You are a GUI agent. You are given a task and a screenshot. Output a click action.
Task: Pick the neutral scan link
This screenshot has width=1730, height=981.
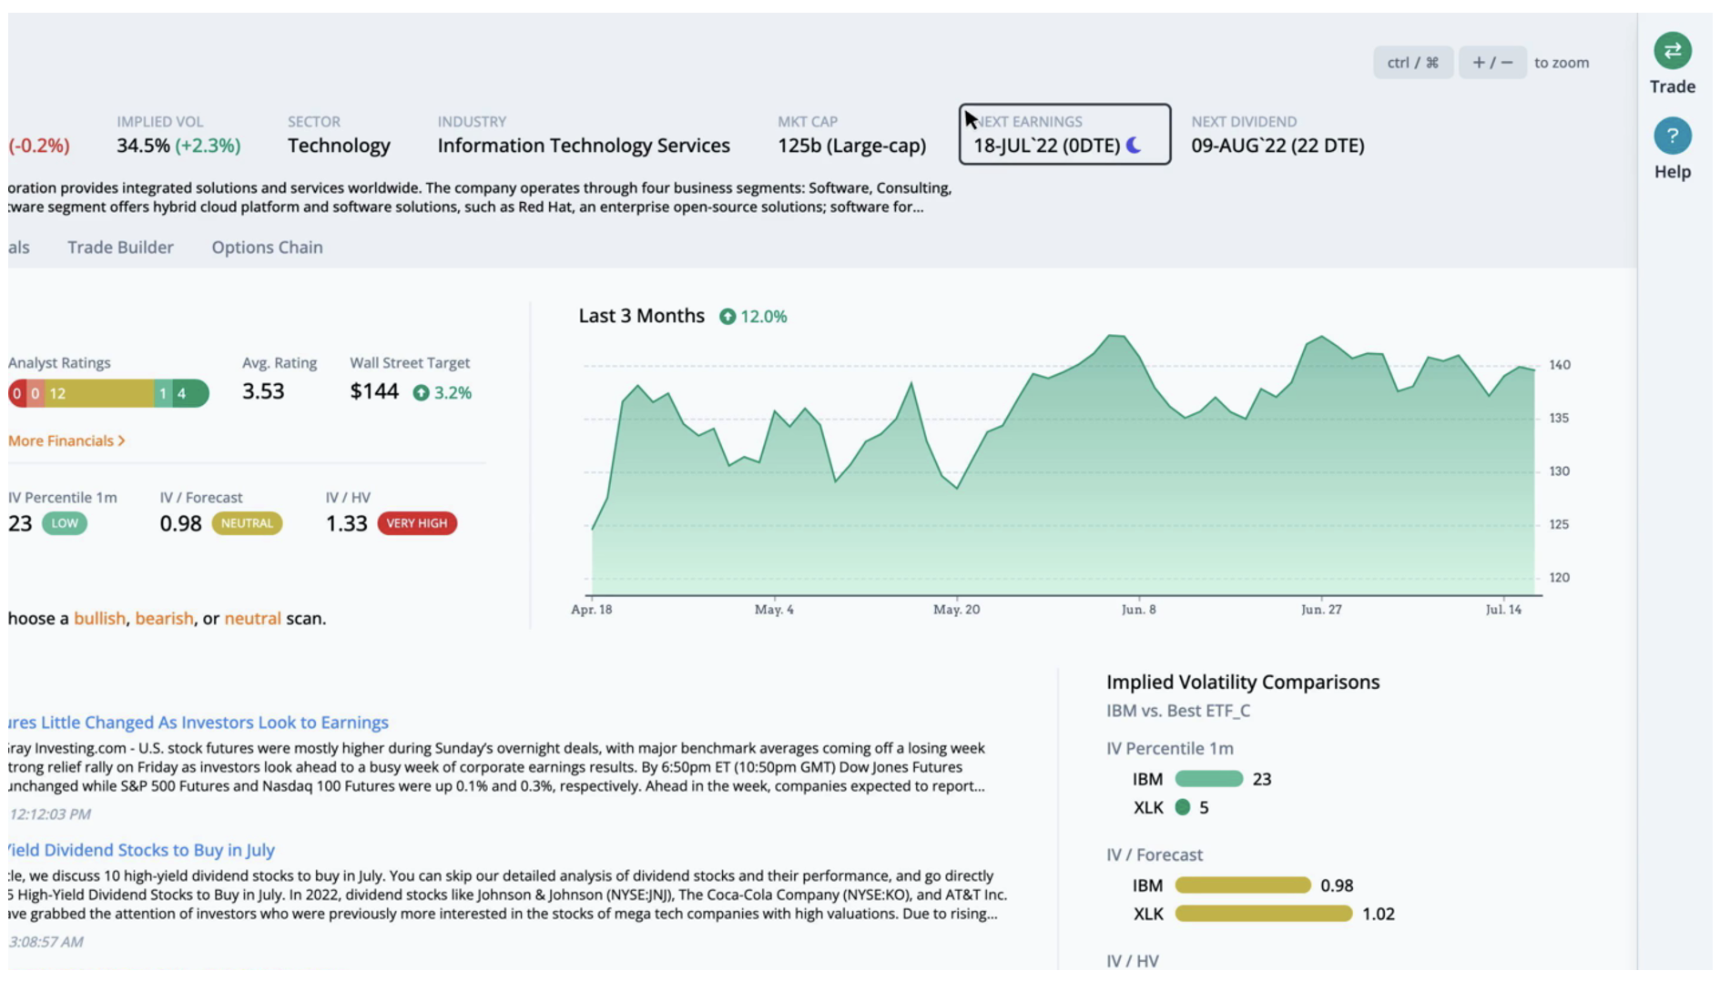[252, 619]
